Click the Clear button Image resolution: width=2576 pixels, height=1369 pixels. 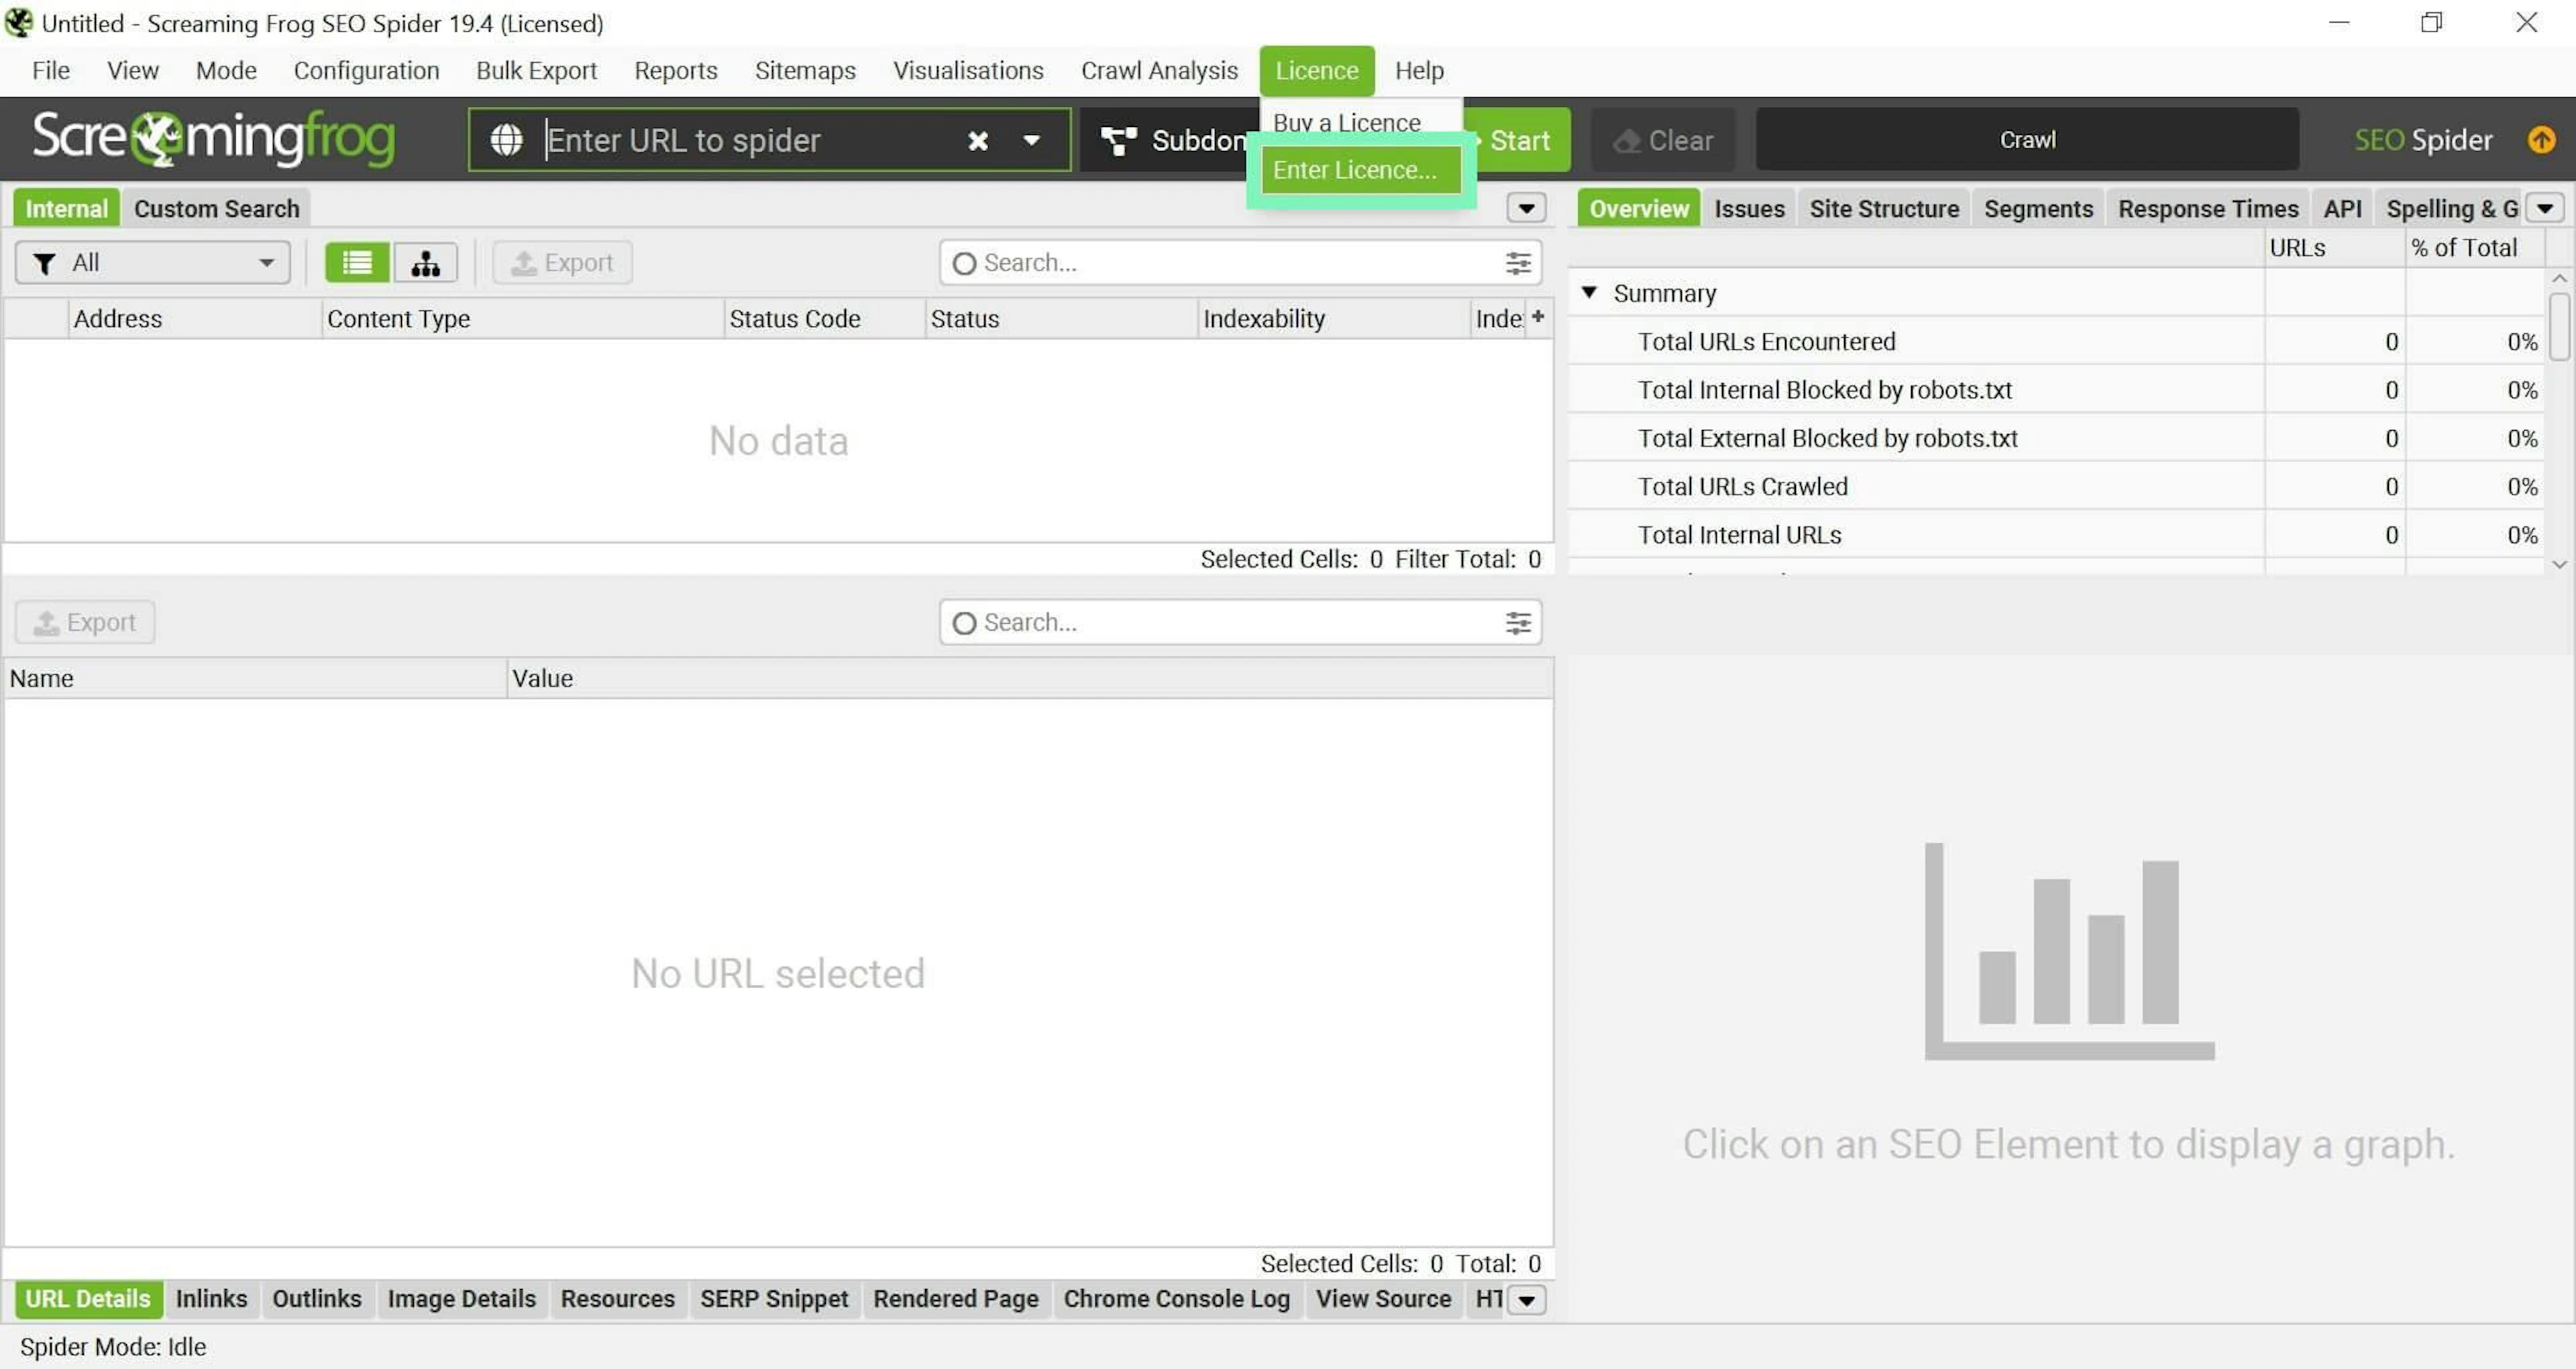pos(1664,140)
